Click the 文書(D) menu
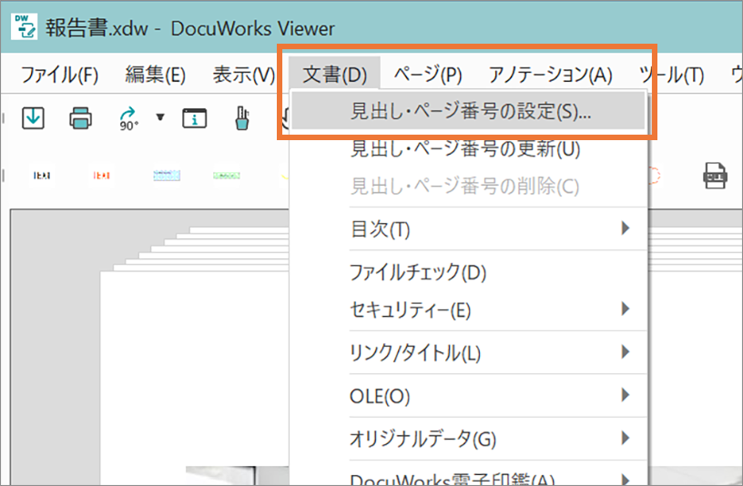743x486 pixels. click(x=334, y=75)
